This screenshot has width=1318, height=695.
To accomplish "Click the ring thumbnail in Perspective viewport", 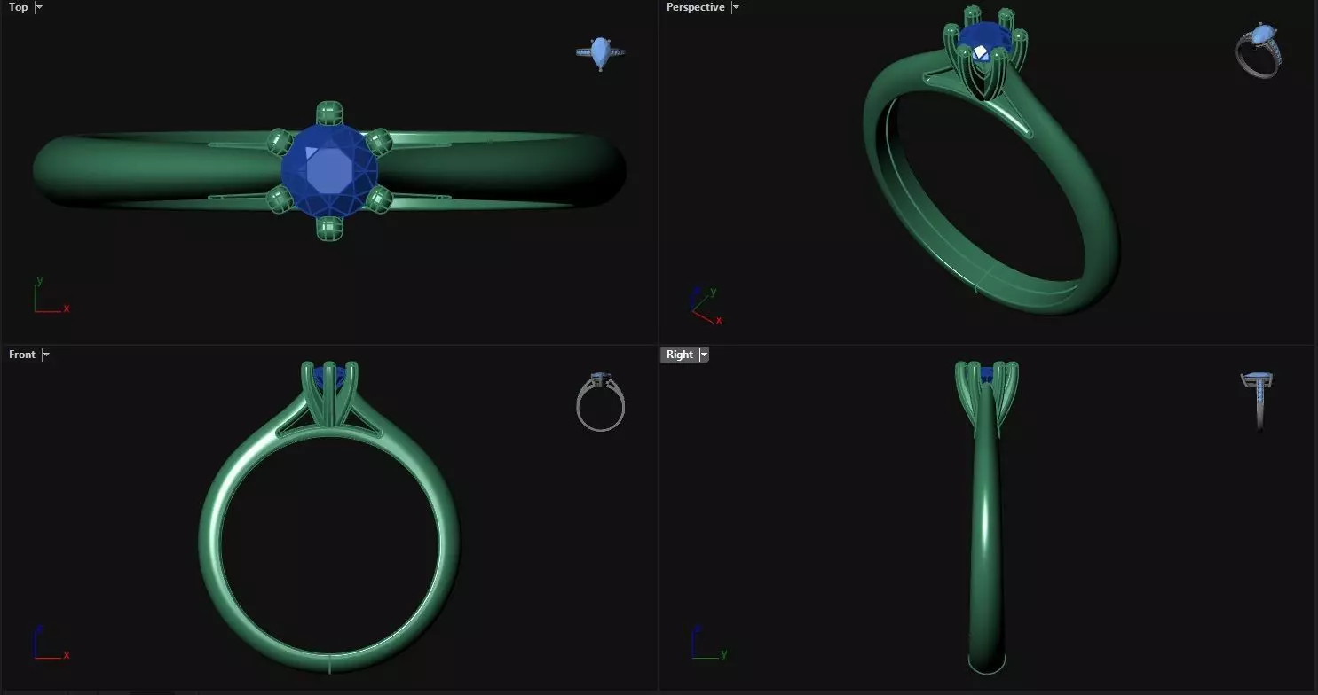I will point(1259,50).
